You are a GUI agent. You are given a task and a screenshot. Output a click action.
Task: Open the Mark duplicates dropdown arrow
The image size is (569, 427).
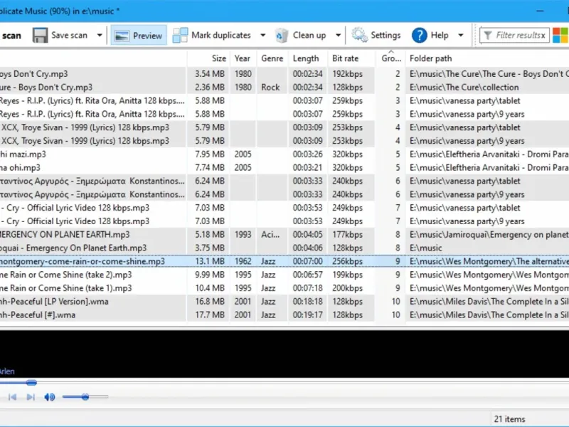pos(262,35)
